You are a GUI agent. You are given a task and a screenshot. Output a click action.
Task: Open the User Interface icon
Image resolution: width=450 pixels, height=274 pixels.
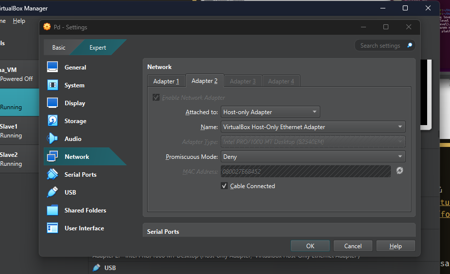click(x=53, y=228)
